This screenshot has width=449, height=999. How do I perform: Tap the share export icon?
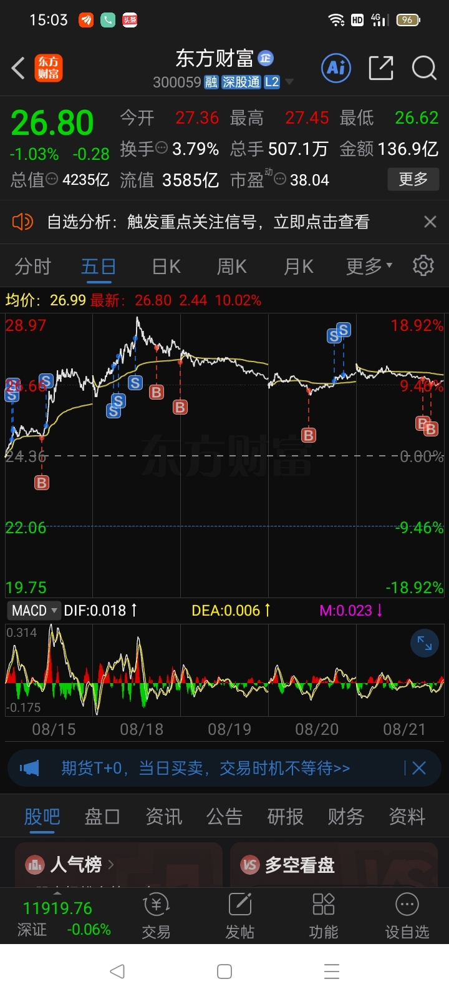tap(380, 67)
